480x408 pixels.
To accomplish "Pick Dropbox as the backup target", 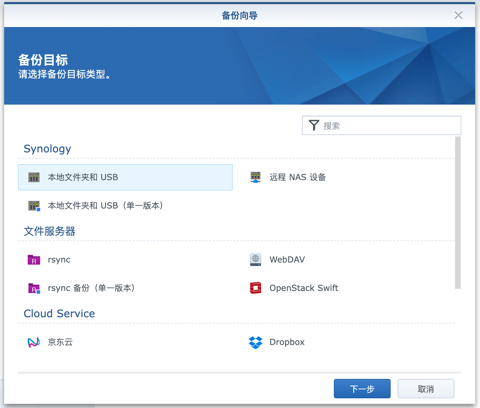I will [287, 342].
